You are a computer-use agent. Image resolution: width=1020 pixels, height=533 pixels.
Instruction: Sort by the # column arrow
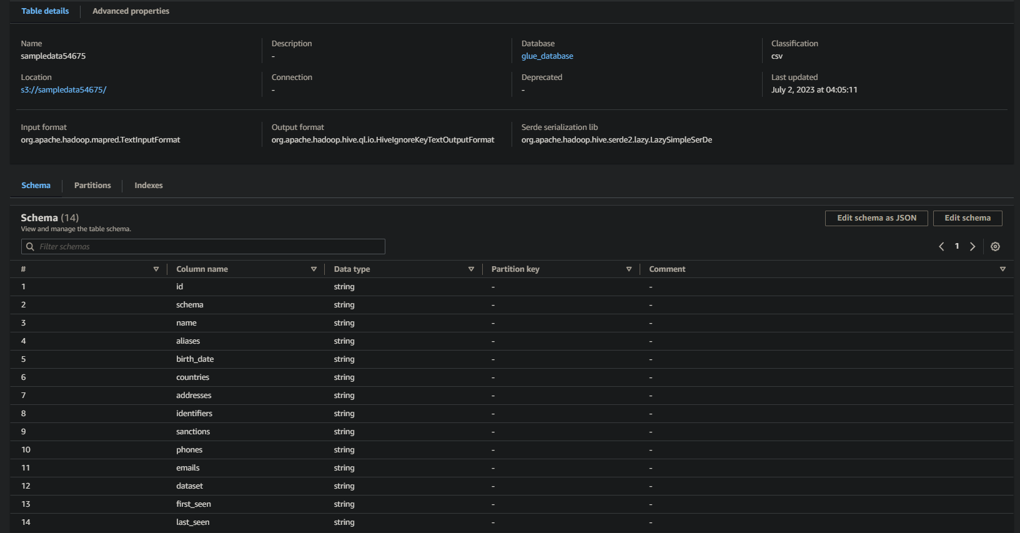(x=156, y=269)
